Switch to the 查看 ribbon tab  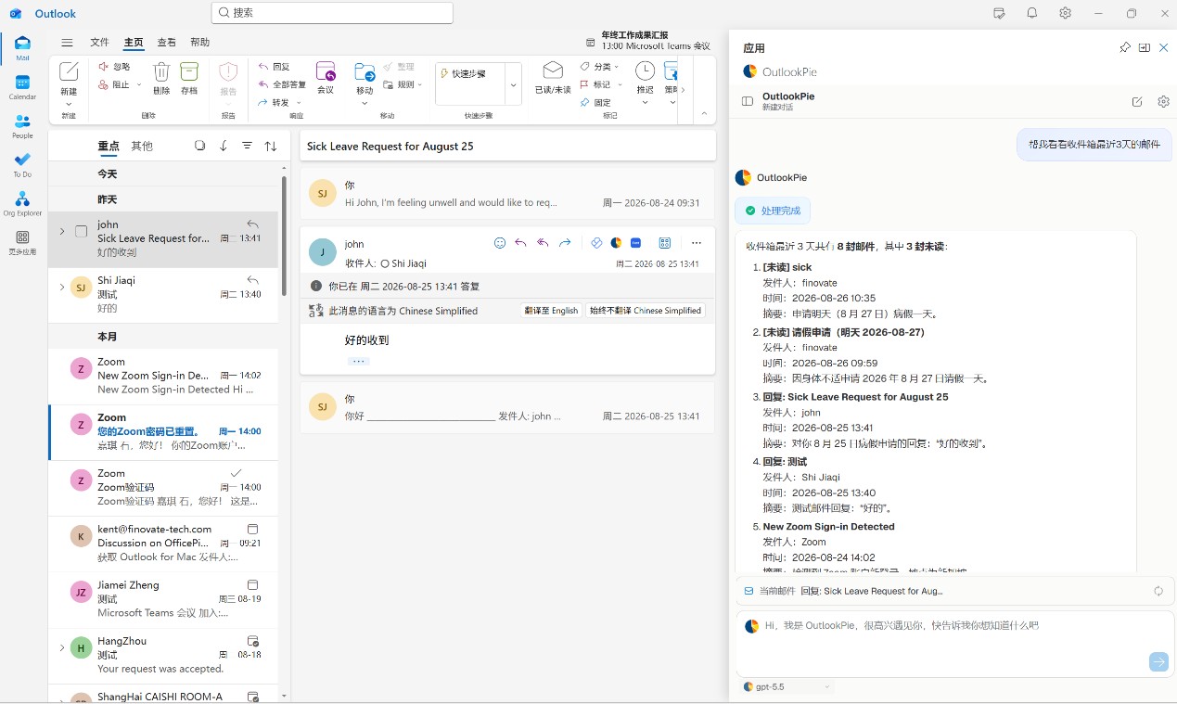pyautogui.click(x=166, y=43)
